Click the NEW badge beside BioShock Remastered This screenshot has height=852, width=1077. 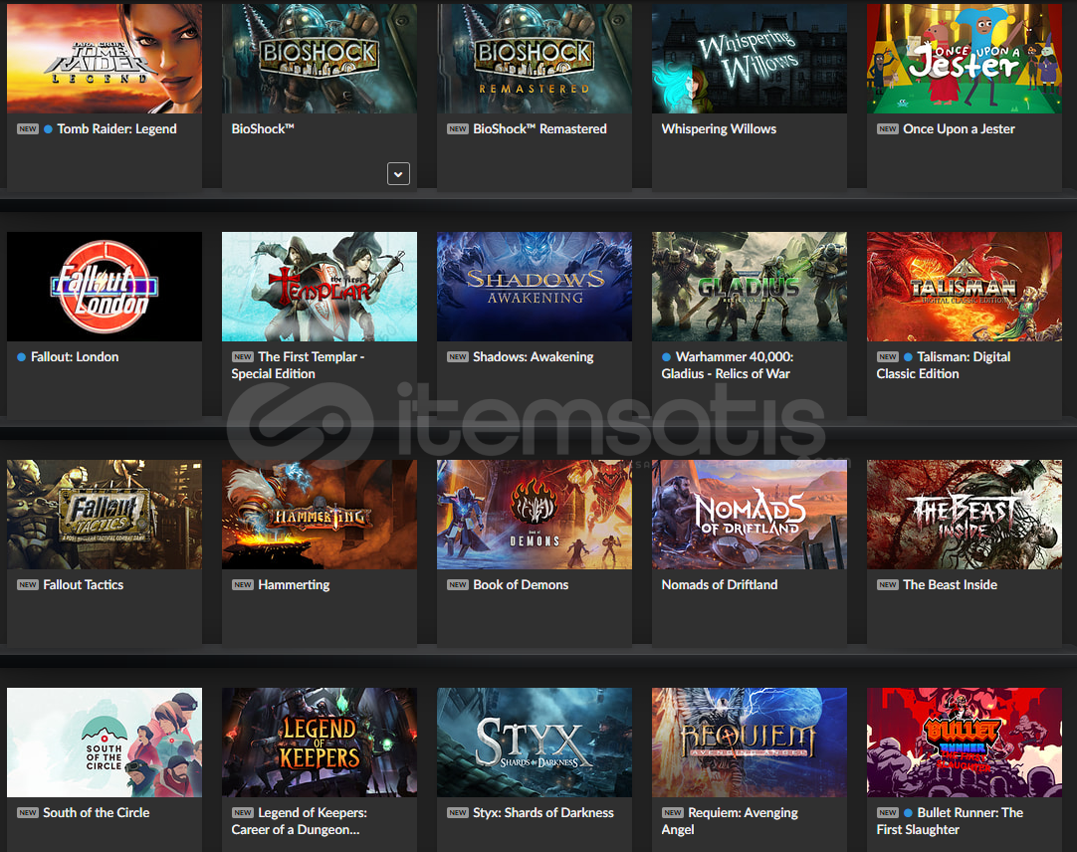pos(458,129)
